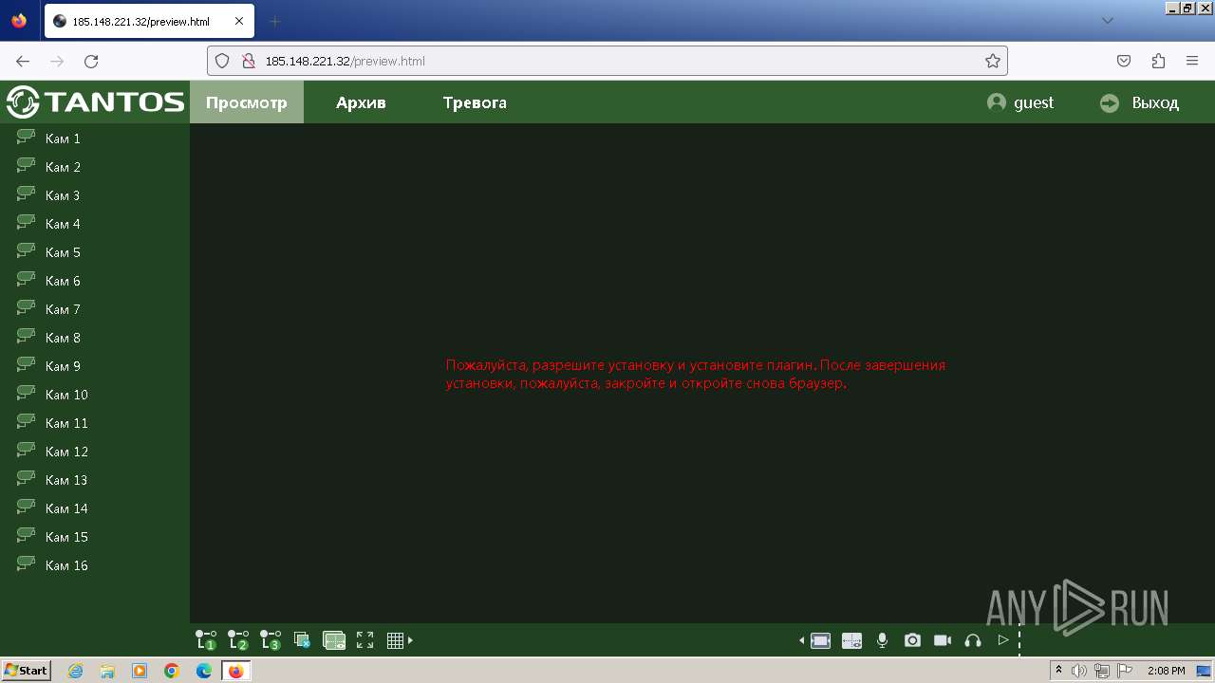Image resolution: width=1215 pixels, height=683 pixels.
Task: Click the dashed region adjust icon
Action: 851,640
